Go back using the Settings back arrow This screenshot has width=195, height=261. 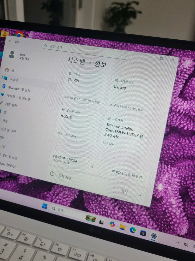point(10,41)
